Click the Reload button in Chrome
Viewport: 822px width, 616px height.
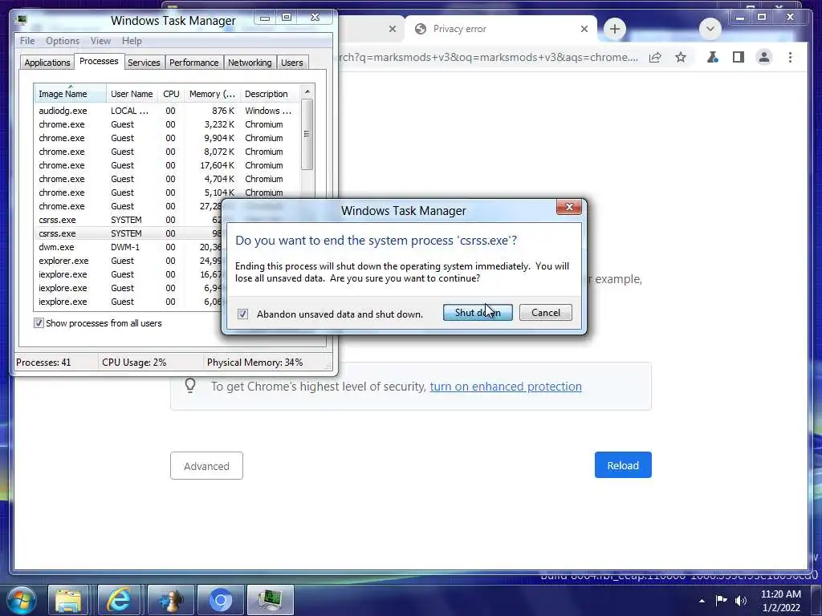(623, 465)
